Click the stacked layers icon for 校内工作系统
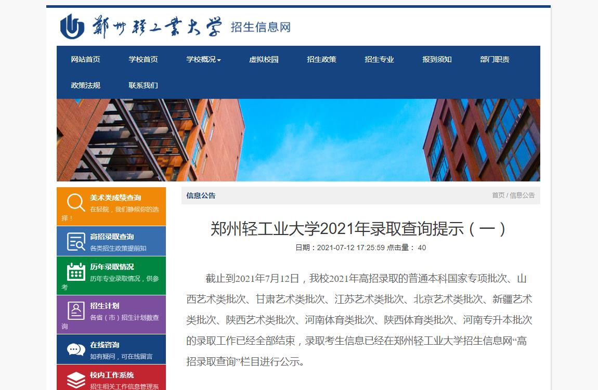Screen dimensions: 598x390 [x=76, y=380]
